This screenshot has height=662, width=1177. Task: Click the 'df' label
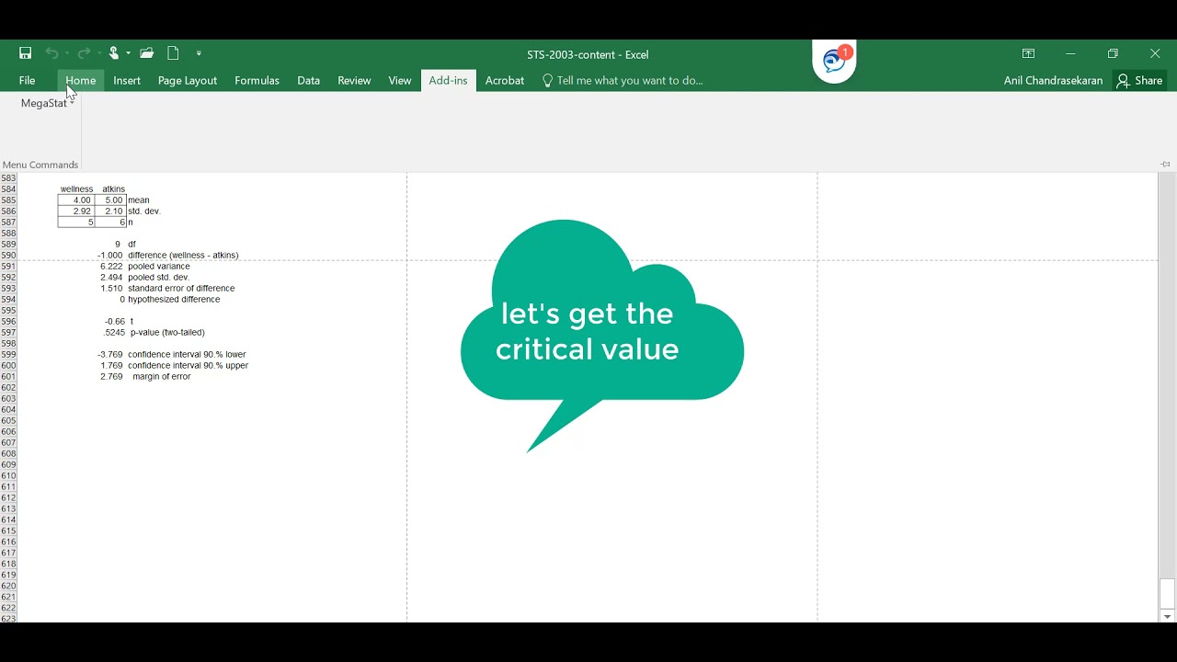click(131, 244)
